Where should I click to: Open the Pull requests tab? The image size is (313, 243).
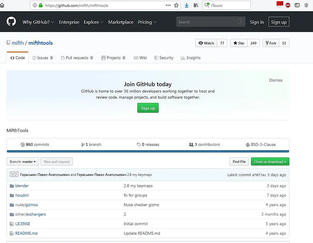(x=77, y=58)
